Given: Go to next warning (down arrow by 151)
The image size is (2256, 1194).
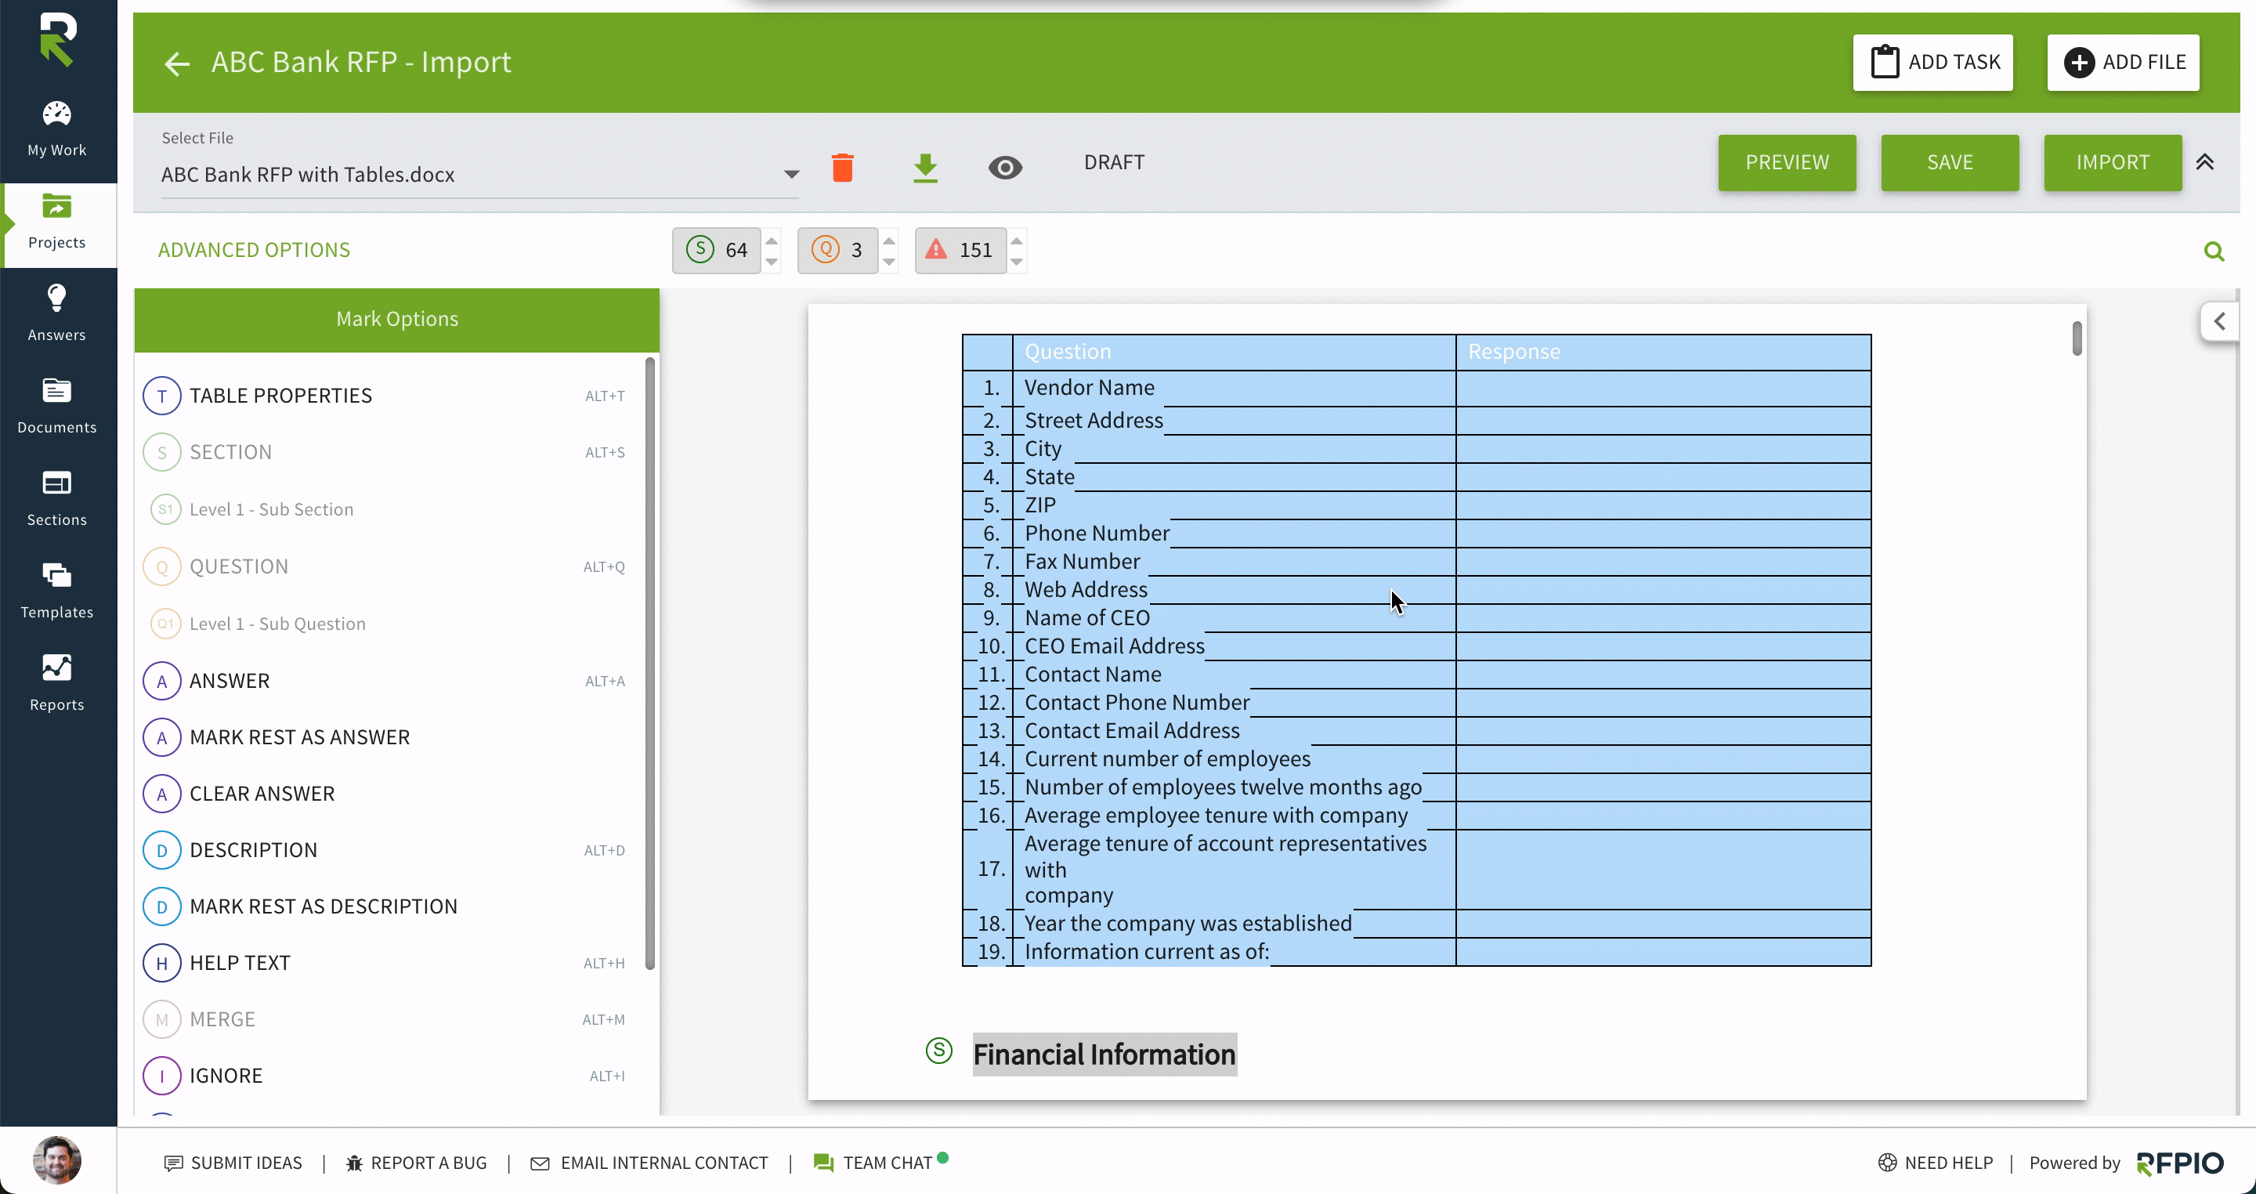Looking at the screenshot, I should (x=1017, y=261).
